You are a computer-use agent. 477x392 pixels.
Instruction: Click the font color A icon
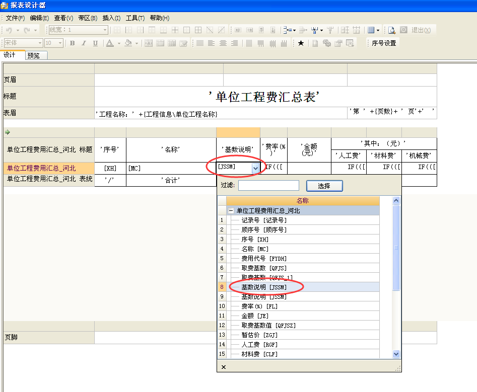tap(110, 43)
